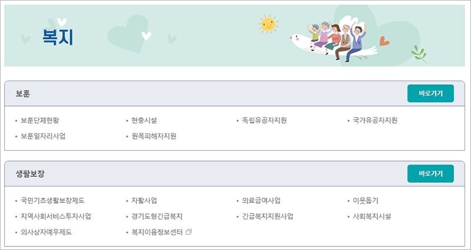Open 국민기초생활보장제도 link
471x250 pixels.
(x=52, y=201)
